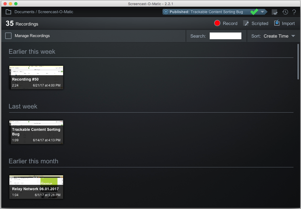301x209 pixels.
Task: Click the Import text button
Action: (x=288, y=23)
